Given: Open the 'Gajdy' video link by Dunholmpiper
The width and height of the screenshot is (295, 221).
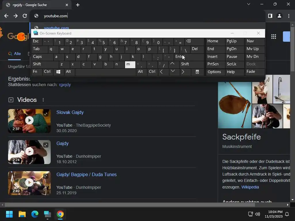Looking at the screenshot, I should point(63,144).
